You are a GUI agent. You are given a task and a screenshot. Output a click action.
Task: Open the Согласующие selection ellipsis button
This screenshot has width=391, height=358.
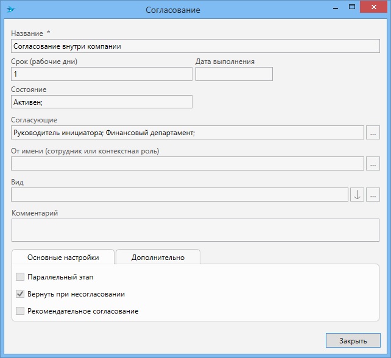373,132
